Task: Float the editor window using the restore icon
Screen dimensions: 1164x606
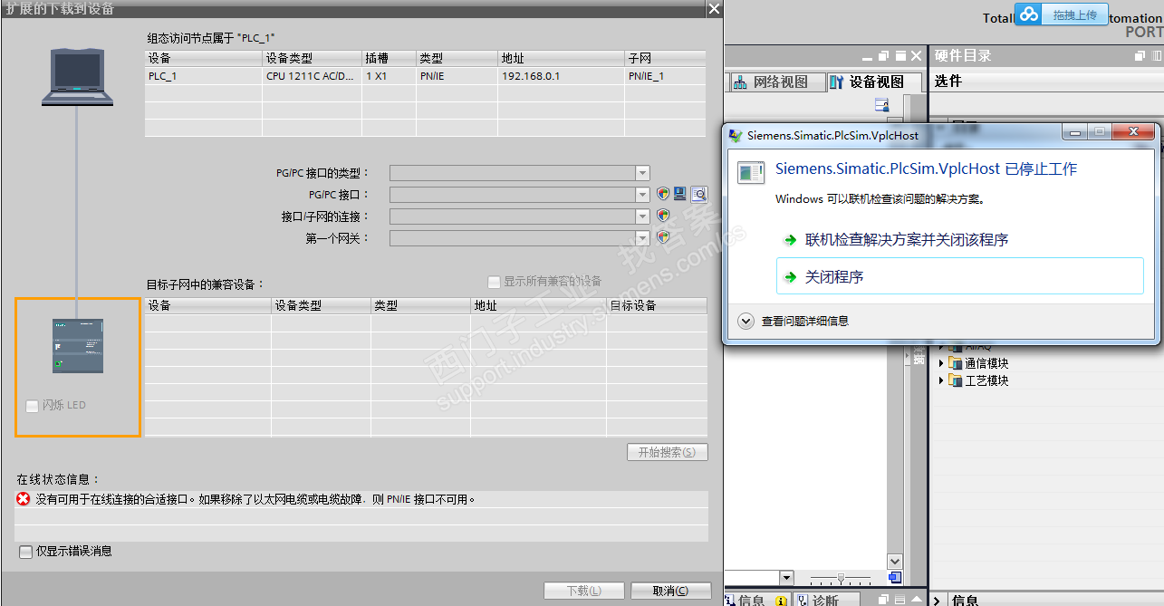Action: pos(883,56)
